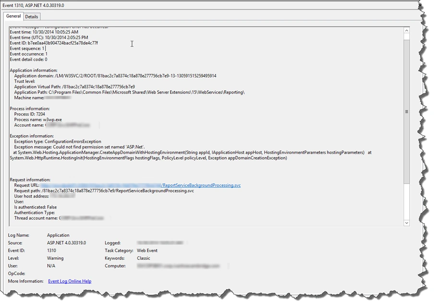This screenshot has height=306, width=435.
Task: Click the Request path line
Action: pos(104,191)
